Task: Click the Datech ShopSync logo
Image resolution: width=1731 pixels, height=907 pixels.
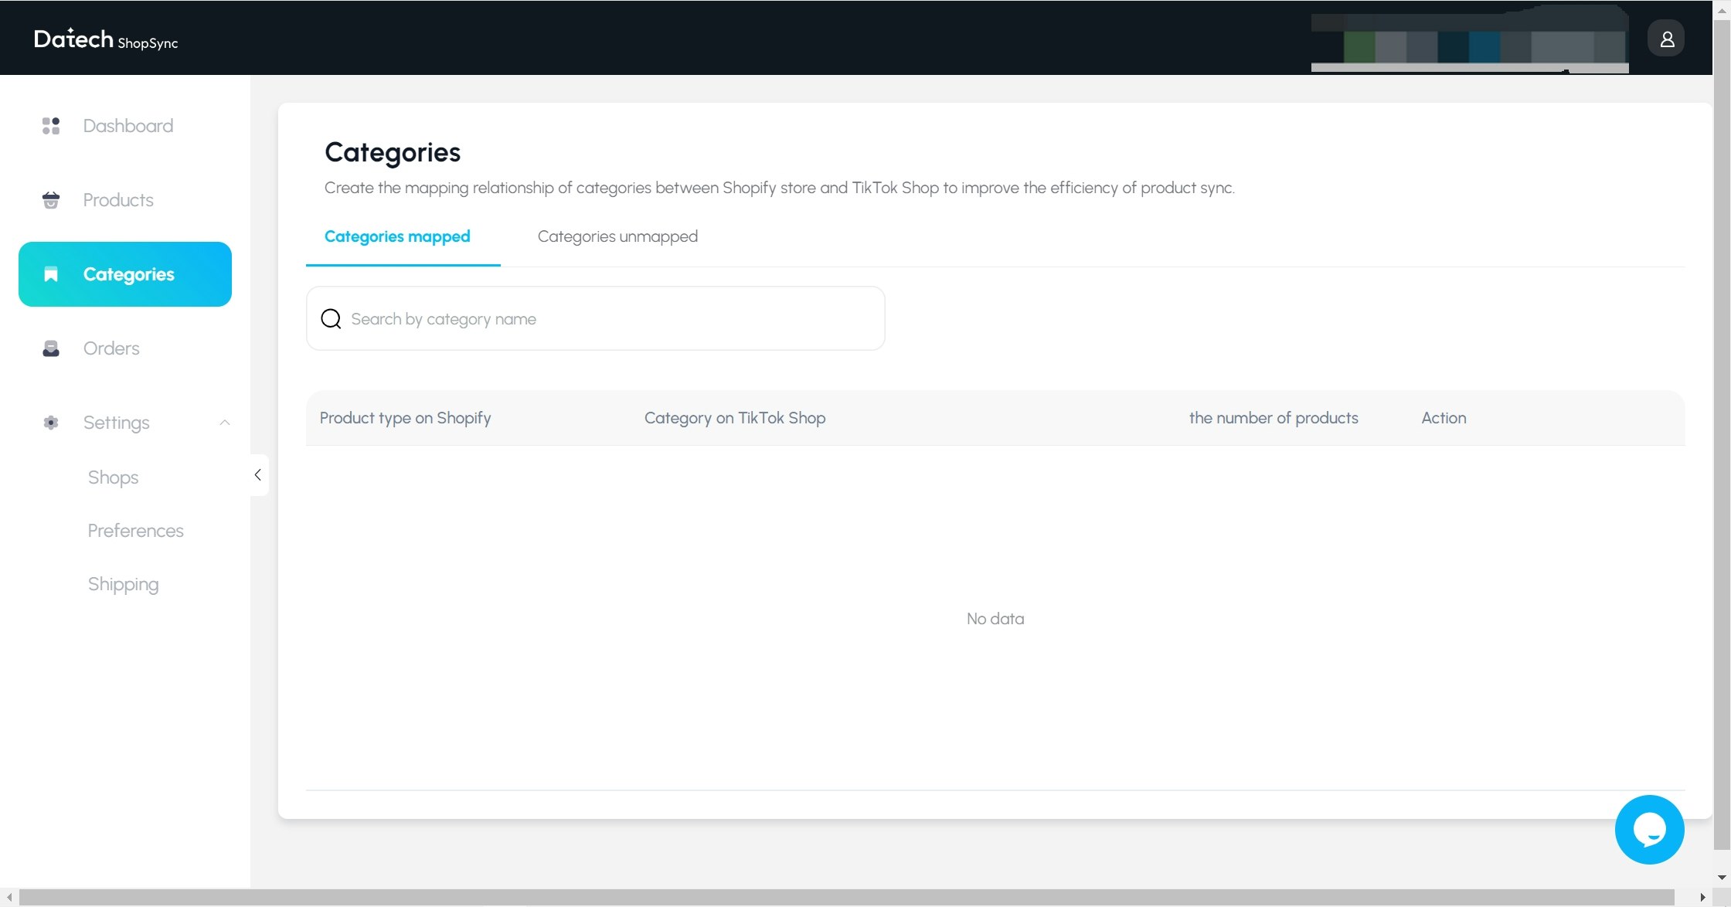Action: tap(106, 39)
